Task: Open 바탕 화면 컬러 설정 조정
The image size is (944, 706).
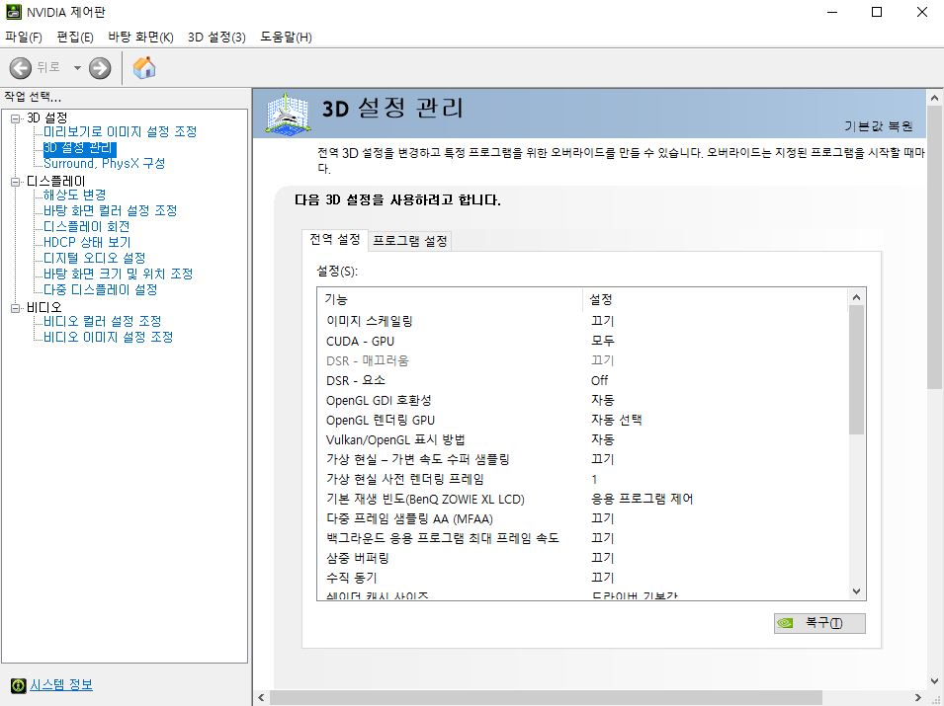Action: 110,210
